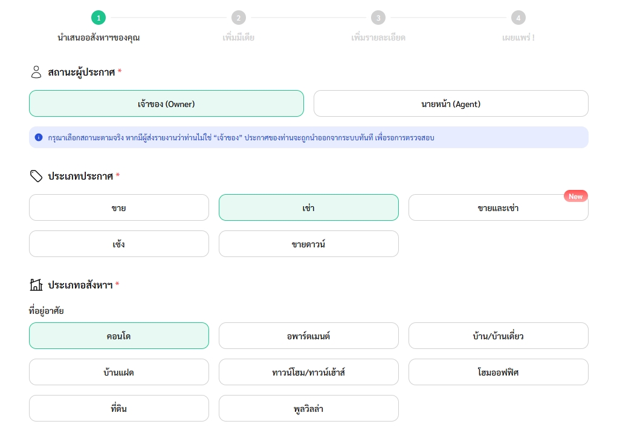Select คอนโด property type

pyautogui.click(x=119, y=336)
